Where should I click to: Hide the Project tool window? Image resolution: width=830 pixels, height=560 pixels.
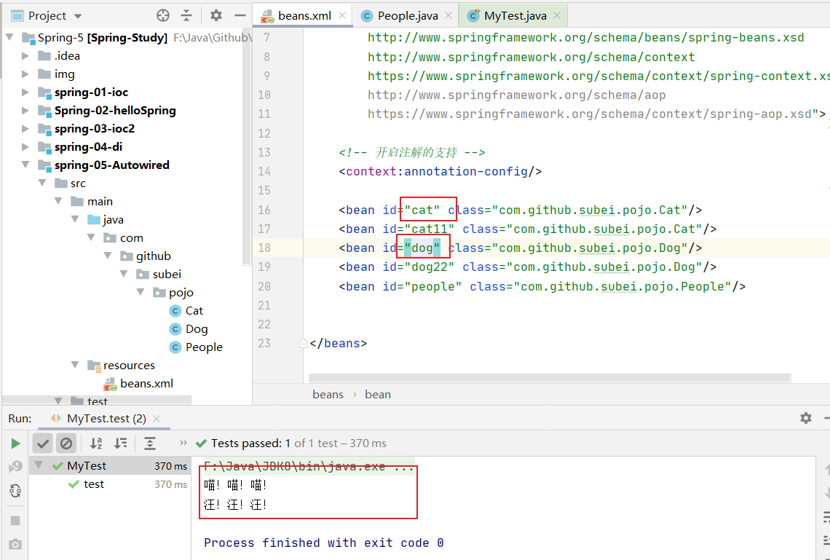tap(240, 15)
